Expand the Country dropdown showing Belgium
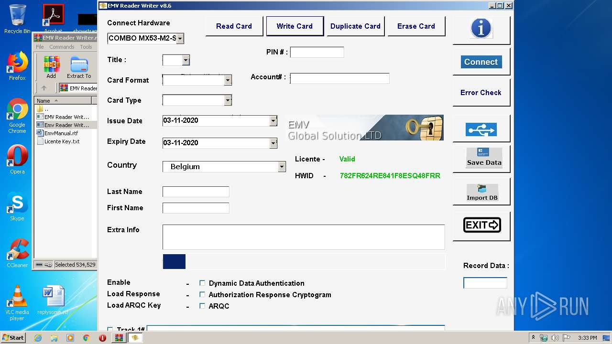The image size is (612, 344). [x=282, y=167]
